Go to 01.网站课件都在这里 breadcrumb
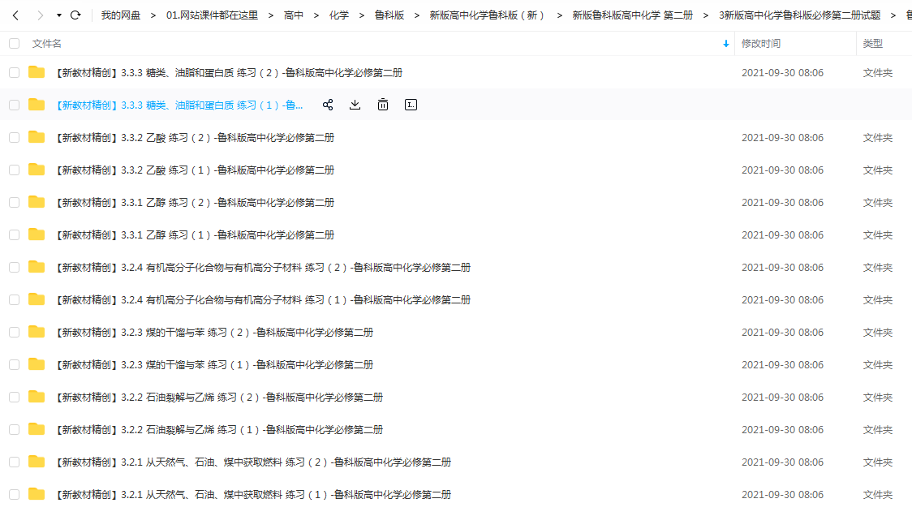This screenshot has width=912, height=516. (x=213, y=15)
